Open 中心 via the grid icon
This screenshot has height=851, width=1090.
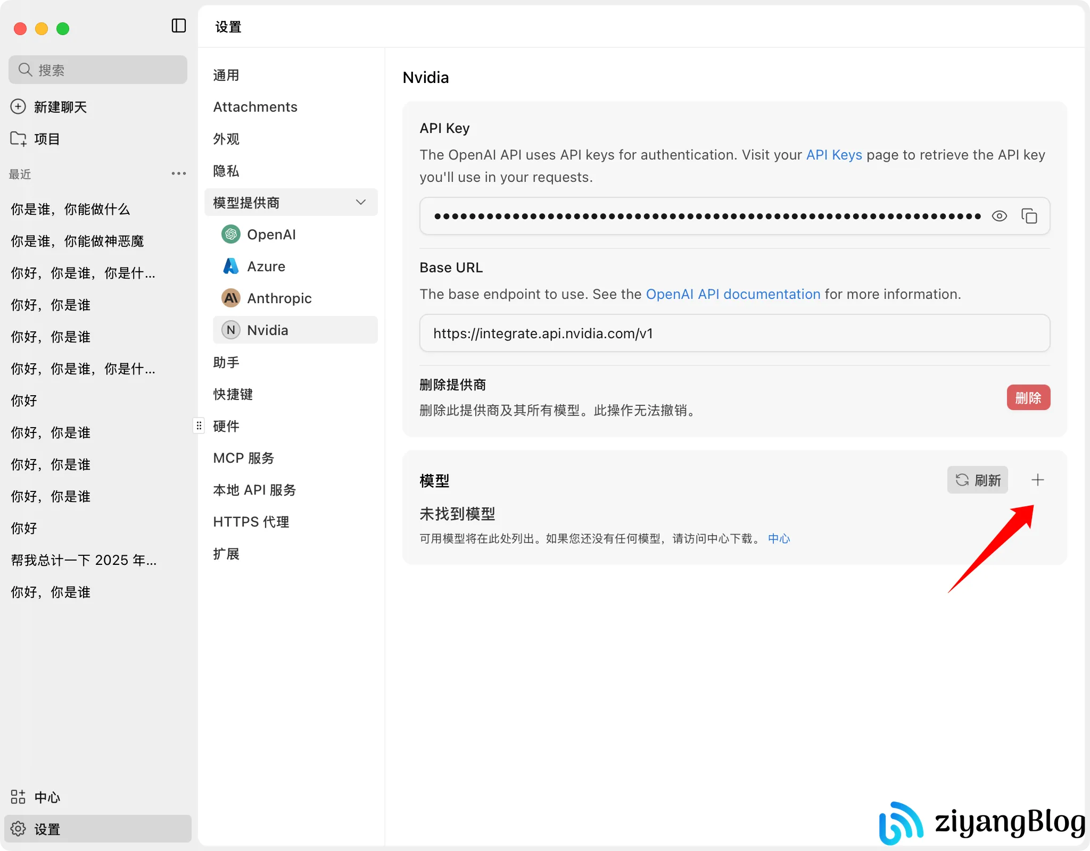click(x=18, y=796)
